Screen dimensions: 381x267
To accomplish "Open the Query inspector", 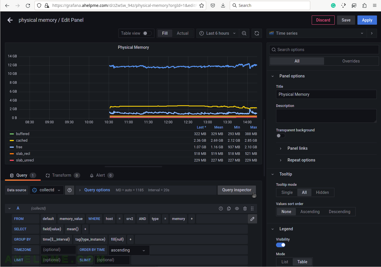I will [237, 190].
